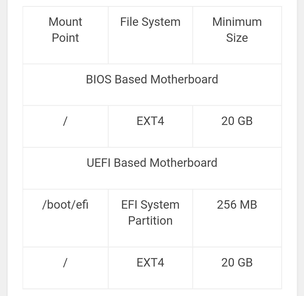
Task: Click the / mount point under BIOS
Action: [65, 121]
